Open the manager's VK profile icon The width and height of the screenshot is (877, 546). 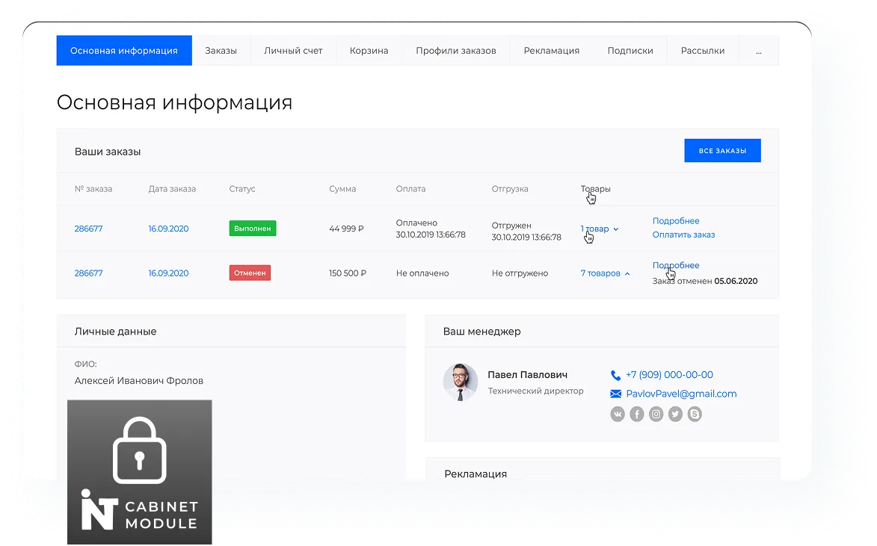(x=618, y=414)
